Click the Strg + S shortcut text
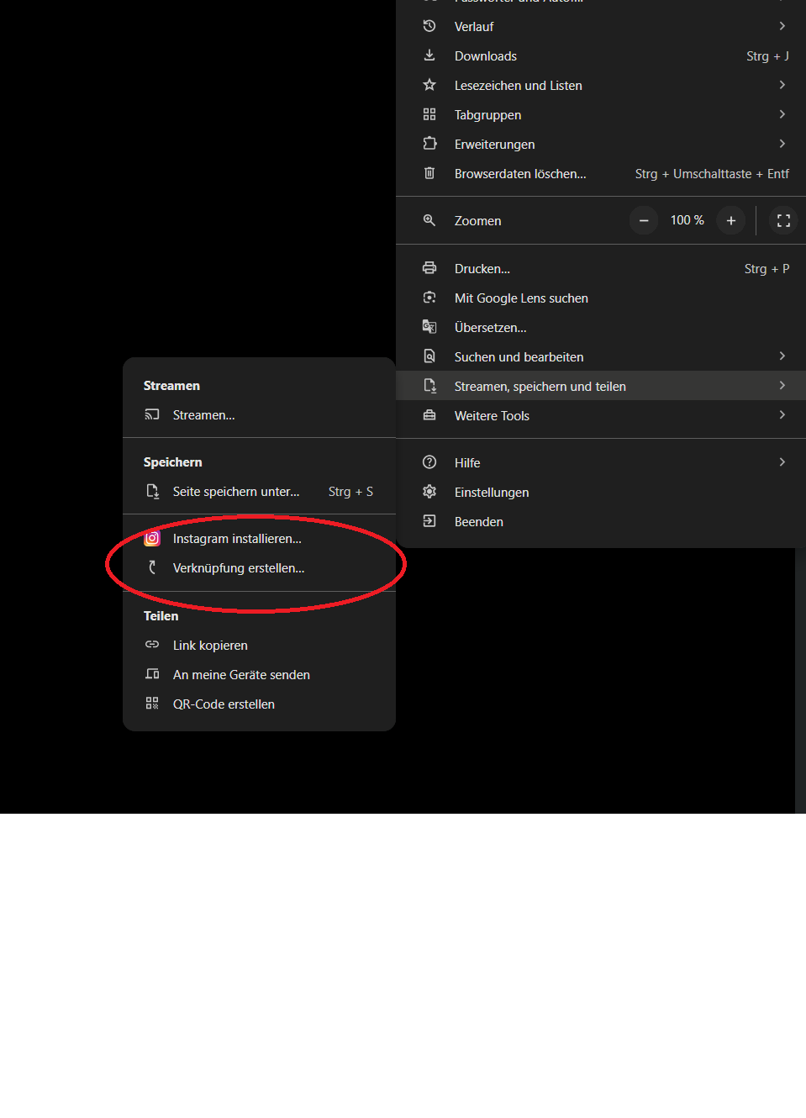Viewport: 806px width, 1118px height. click(x=350, y=491)
